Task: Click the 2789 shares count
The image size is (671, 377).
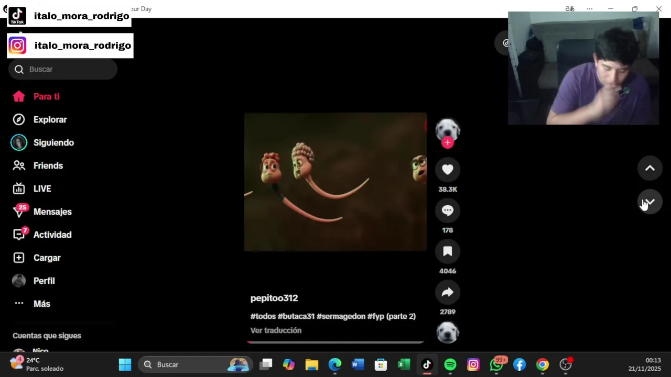Action: point(448,312)
